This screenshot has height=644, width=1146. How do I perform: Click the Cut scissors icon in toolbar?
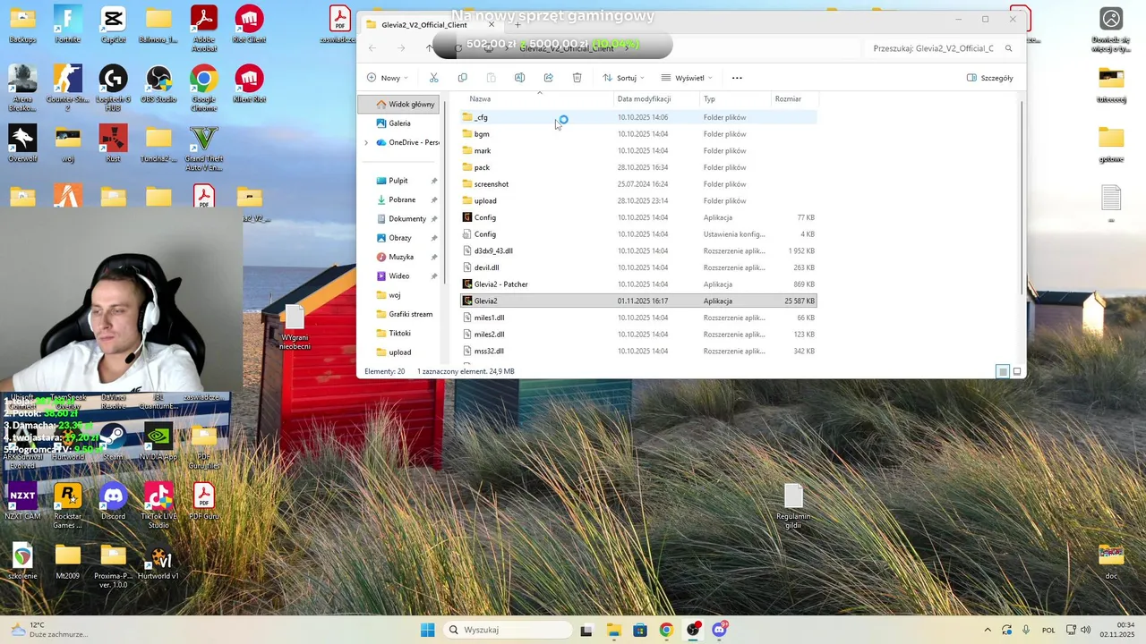434,78
